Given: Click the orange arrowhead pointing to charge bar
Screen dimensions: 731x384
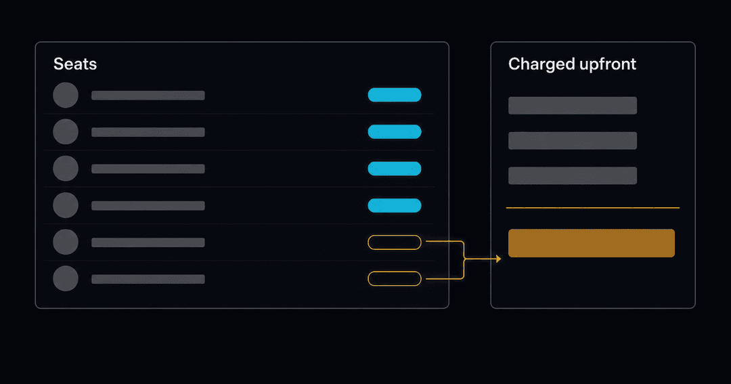Looking at the screenshot, I should [498, 259].
